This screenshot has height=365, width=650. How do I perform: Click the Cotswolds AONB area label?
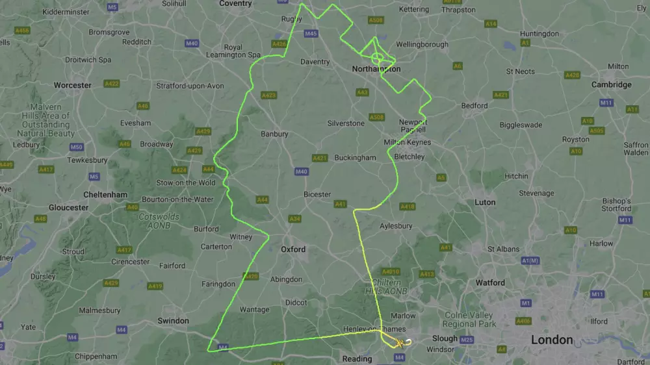[x=159, y=221]
